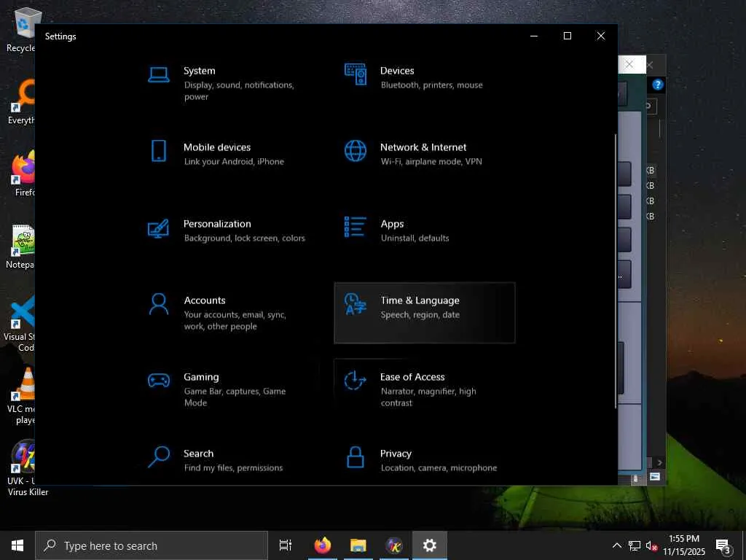The width and height of the screenshot is (746, 560).
Task: Open the System settings monitor icon
Action: pyautogui.click(x=159, y=74)
